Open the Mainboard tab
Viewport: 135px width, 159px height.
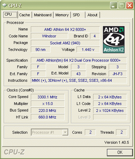pyautogui.click(x=43, y=15)
